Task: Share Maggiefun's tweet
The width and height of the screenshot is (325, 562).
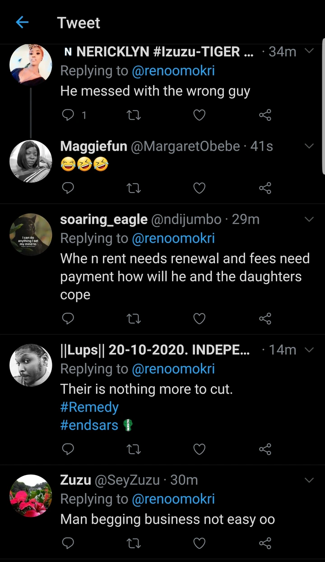Action: [x=265, y=188]
